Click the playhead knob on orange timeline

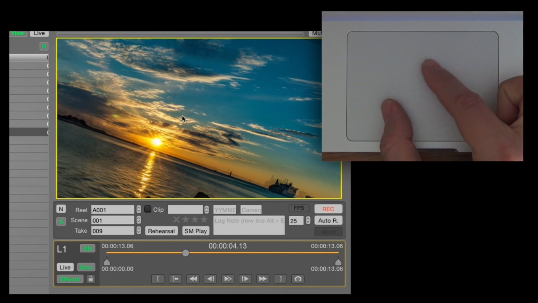(185, 252)
